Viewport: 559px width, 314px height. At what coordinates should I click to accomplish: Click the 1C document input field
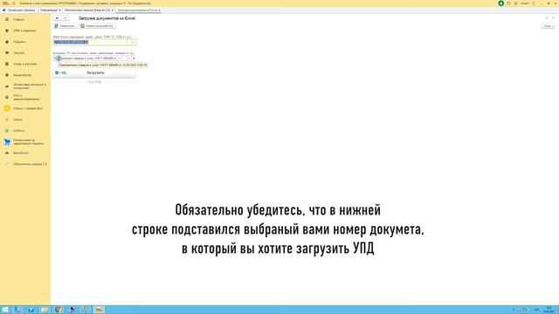click(86, 58)
